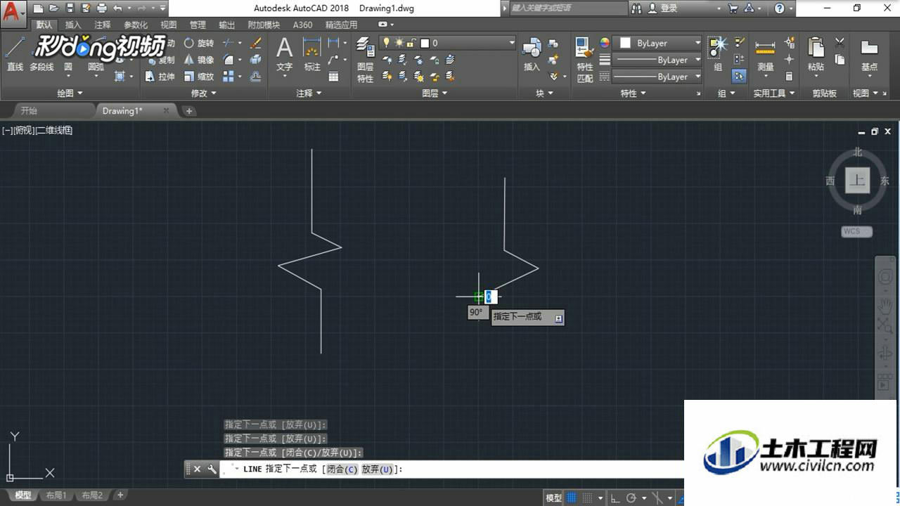The width and height of the screenshot is (900, 506).
Task: Open the 参数化 ribbon tab
Action: click(136, 25)
